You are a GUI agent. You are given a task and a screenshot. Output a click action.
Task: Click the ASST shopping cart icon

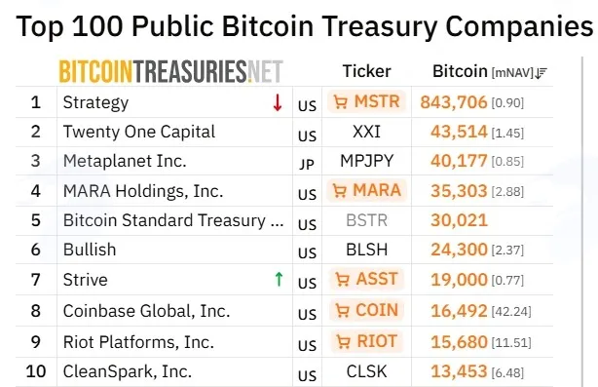(x=342, y=279)
